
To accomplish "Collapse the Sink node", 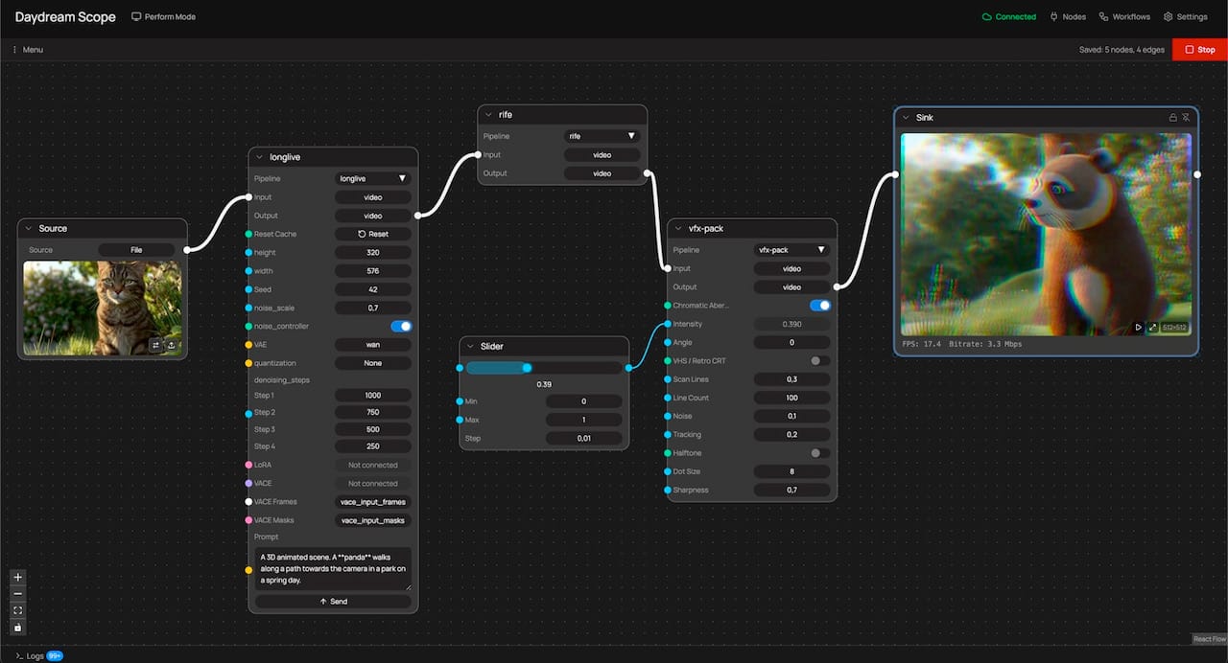I will 906,117.
